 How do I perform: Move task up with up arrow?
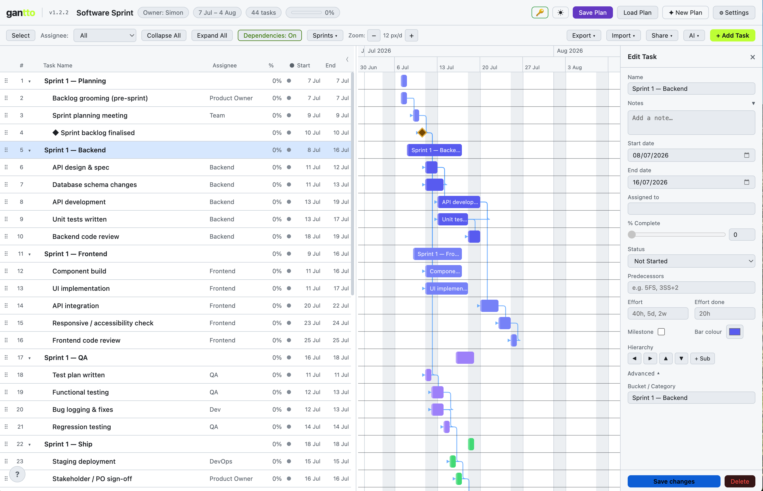(x=666, y=358)
